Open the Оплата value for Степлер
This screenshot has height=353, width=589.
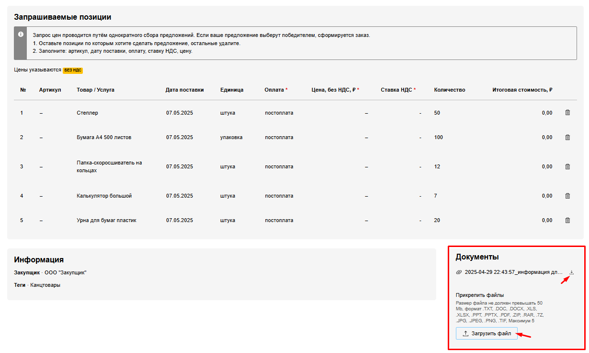coord(279,113)
